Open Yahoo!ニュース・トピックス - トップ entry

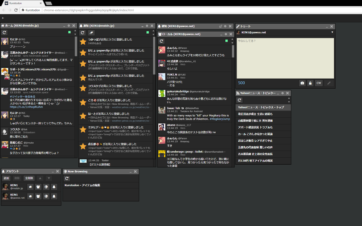point(261,107)
